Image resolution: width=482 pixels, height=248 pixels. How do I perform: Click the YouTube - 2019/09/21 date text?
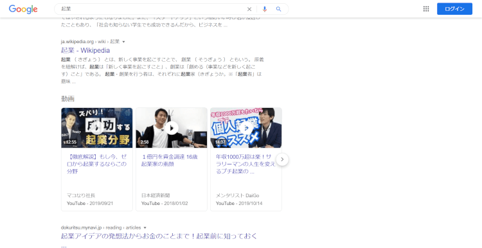[90, 204]
